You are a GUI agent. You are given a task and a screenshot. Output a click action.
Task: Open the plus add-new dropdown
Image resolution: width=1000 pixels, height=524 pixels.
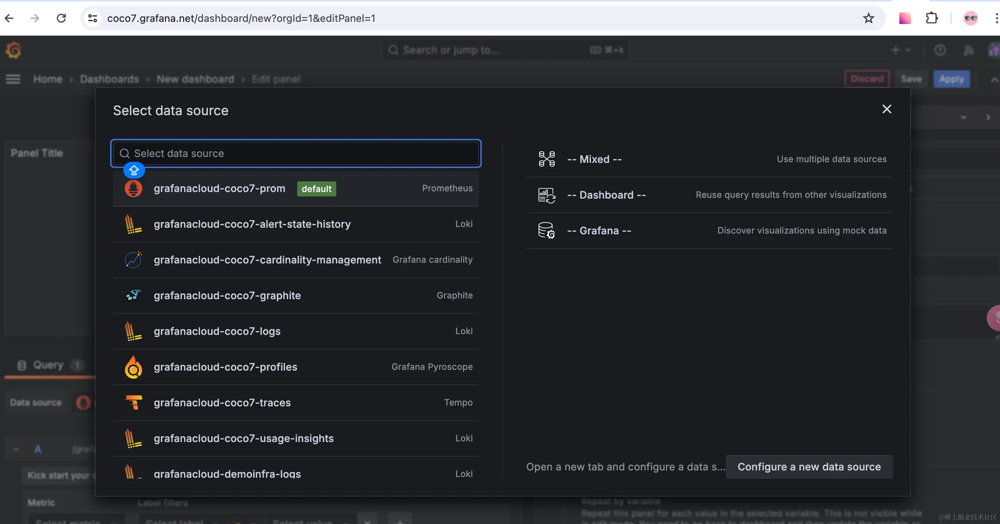click(901, 50)
